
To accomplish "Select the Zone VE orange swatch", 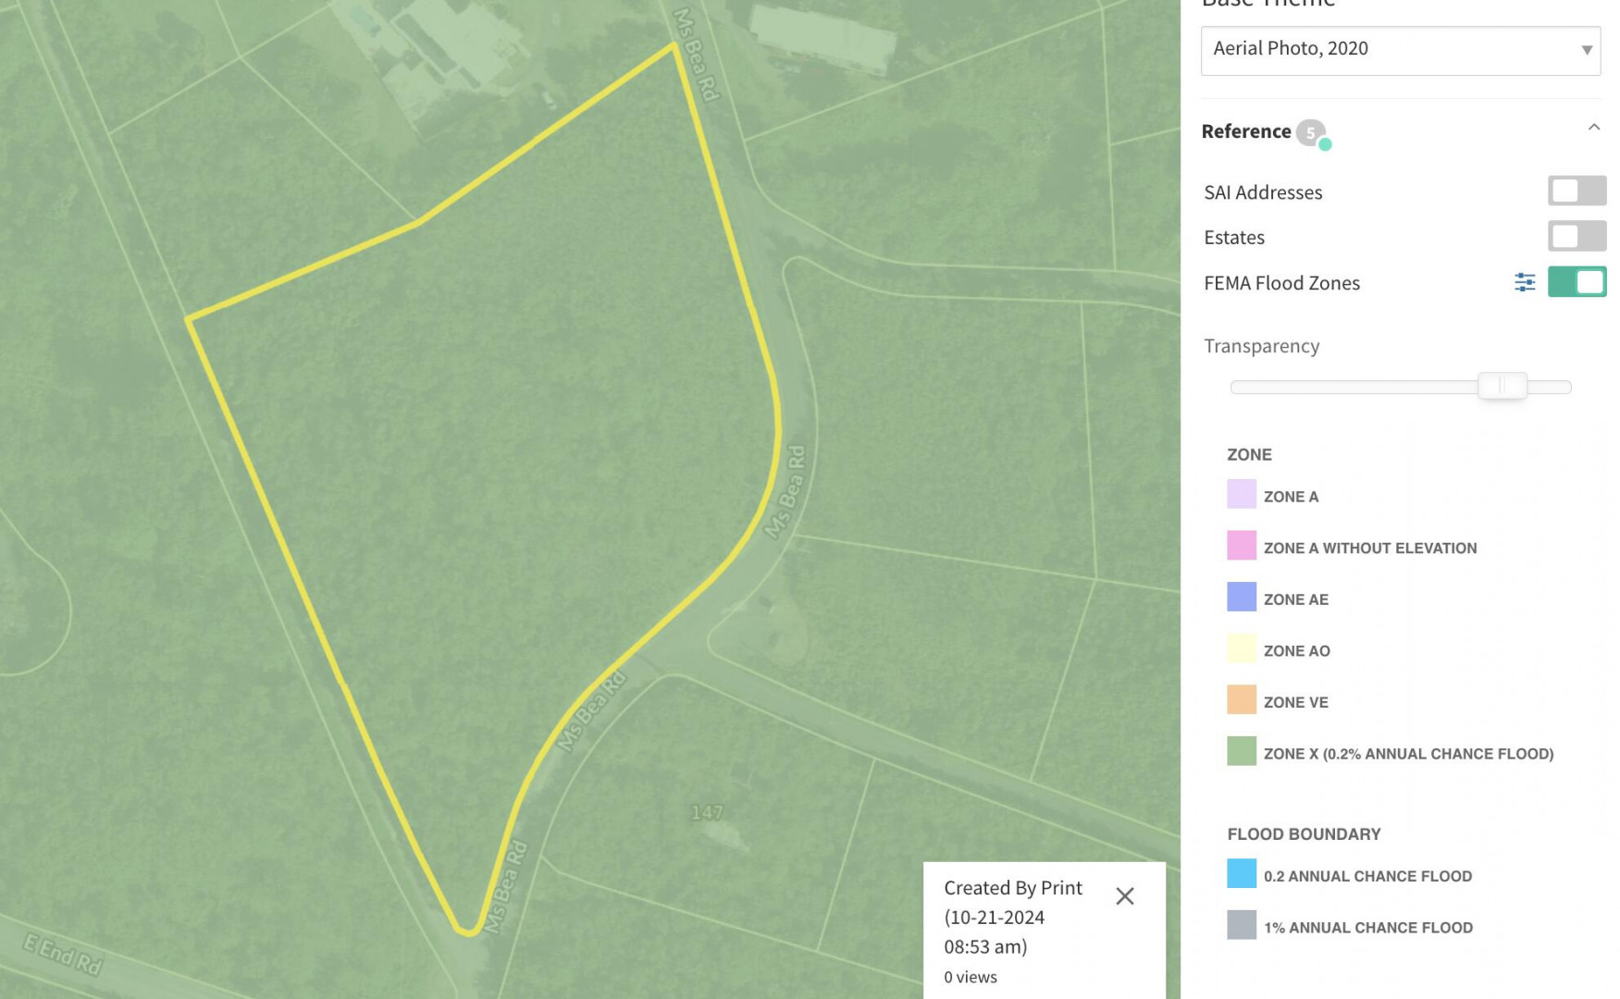I will 1241,699.
